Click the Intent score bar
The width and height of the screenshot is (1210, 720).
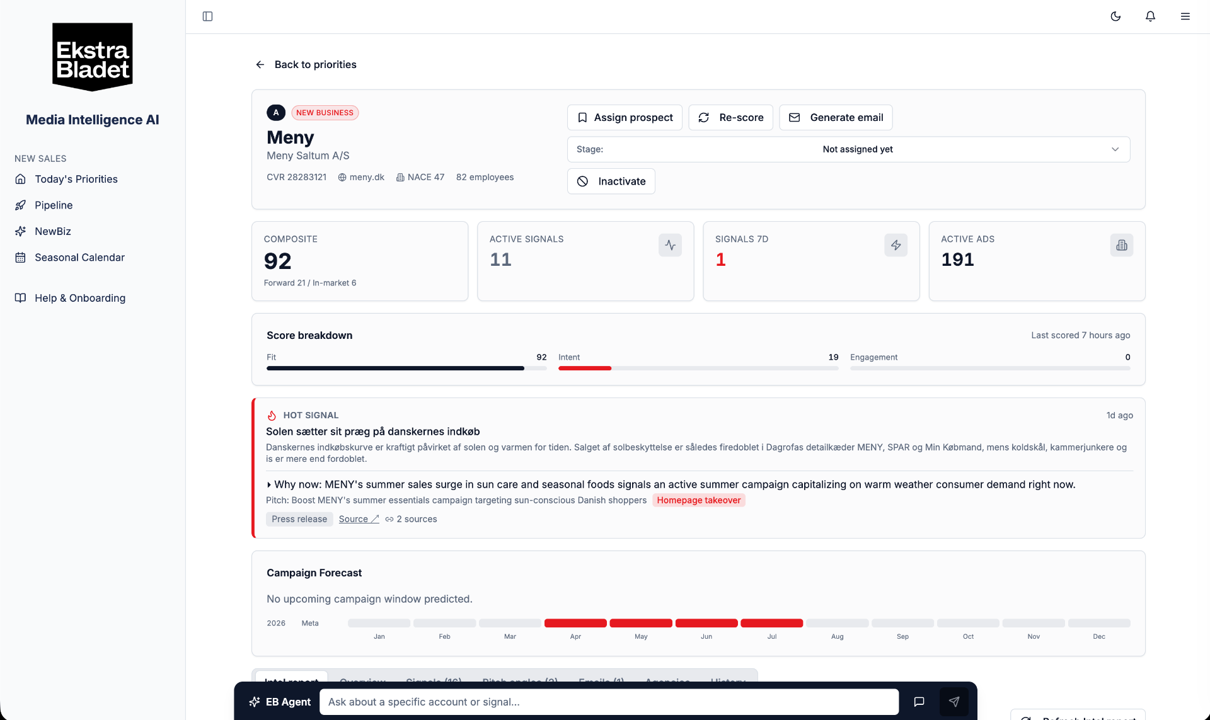[x=698, y=369]
